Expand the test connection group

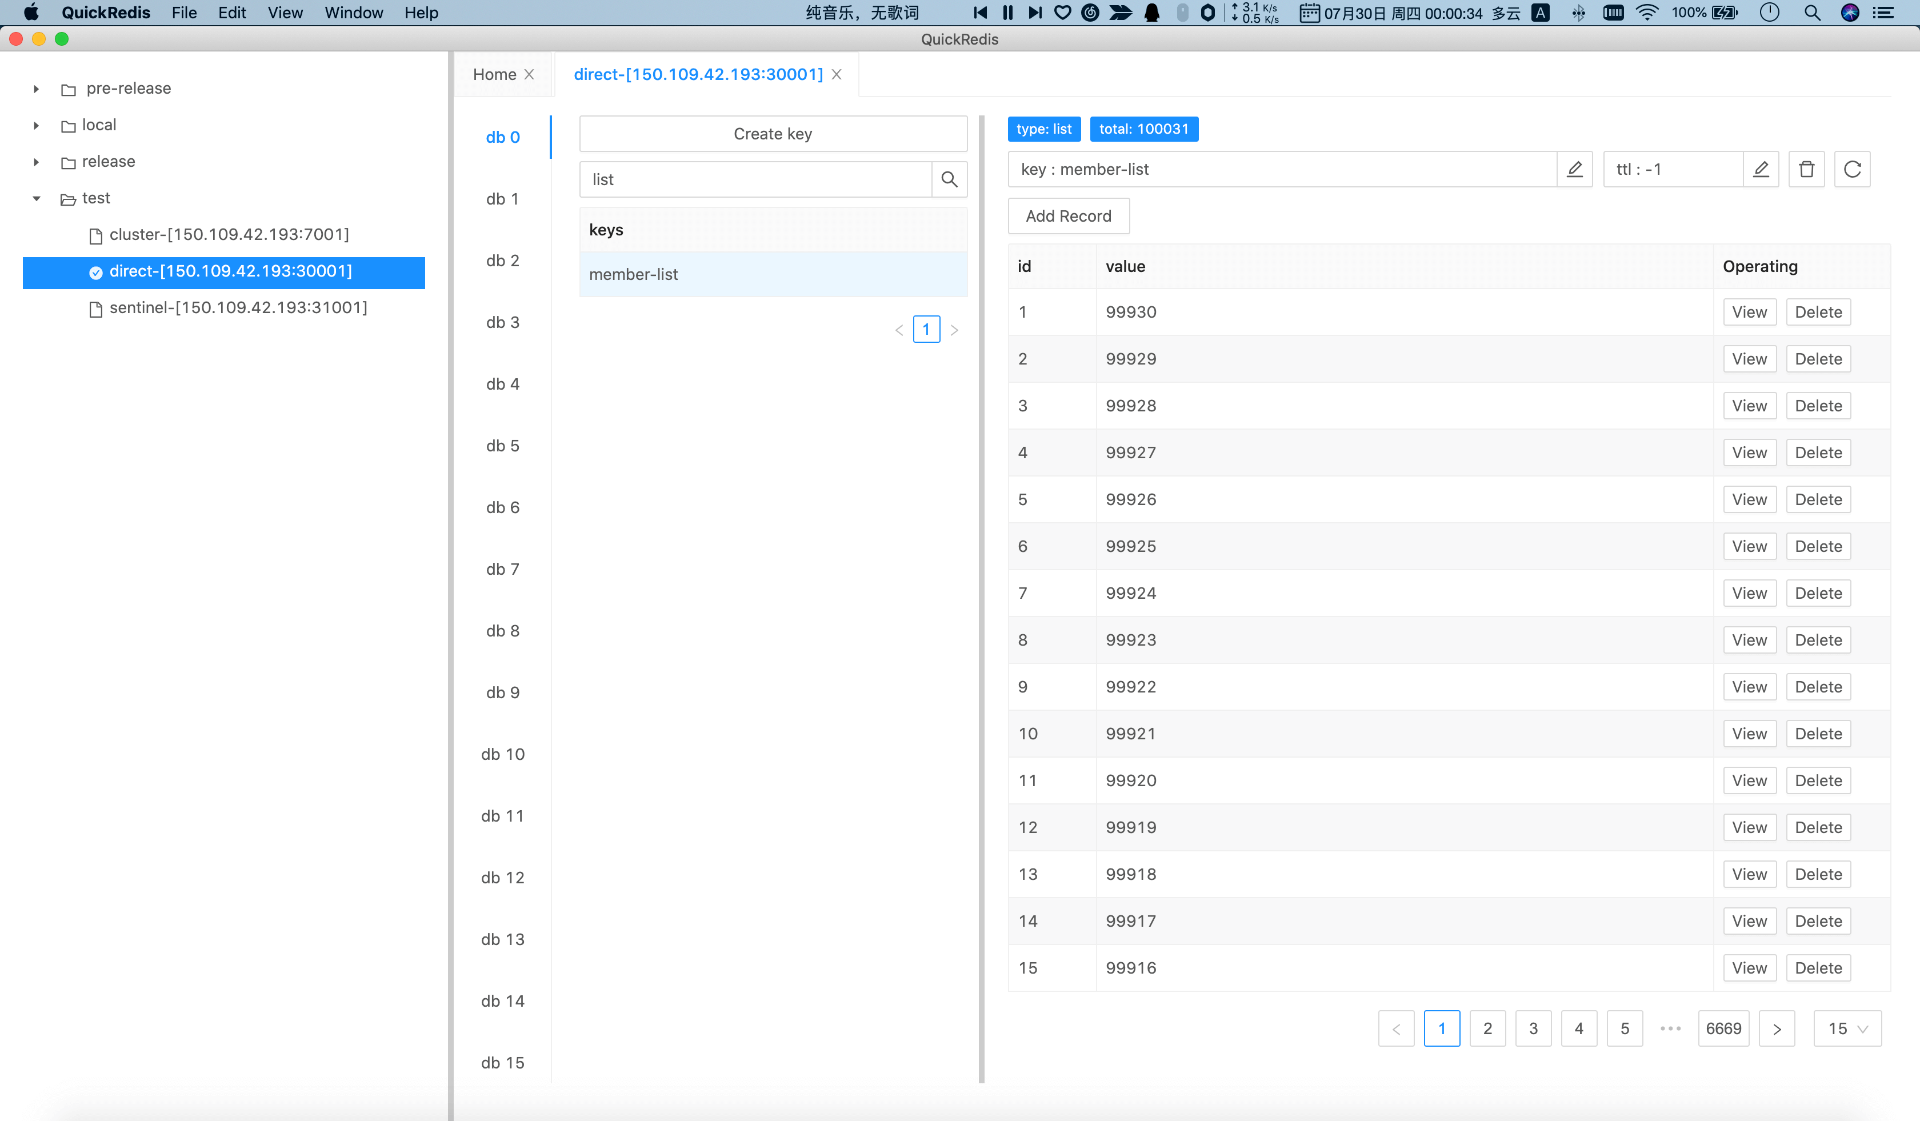pos(35,198)
